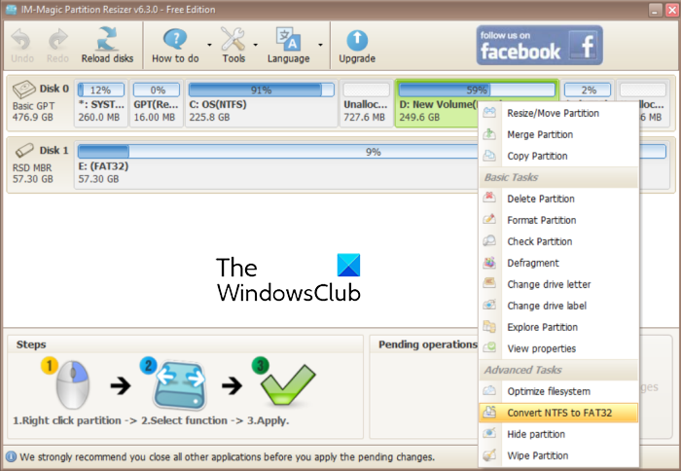Choose Change drive label entry
Viewport: 681px width, 471px height.
559,306
